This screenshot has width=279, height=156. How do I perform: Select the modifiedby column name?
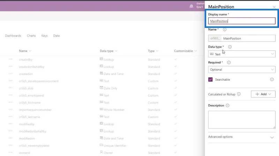coord(27,124)
